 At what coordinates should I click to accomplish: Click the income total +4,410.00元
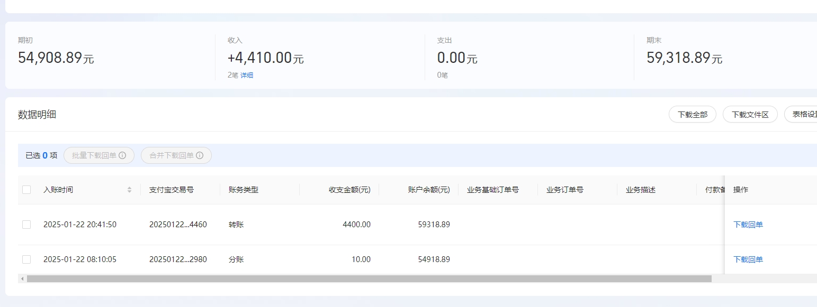266,58
